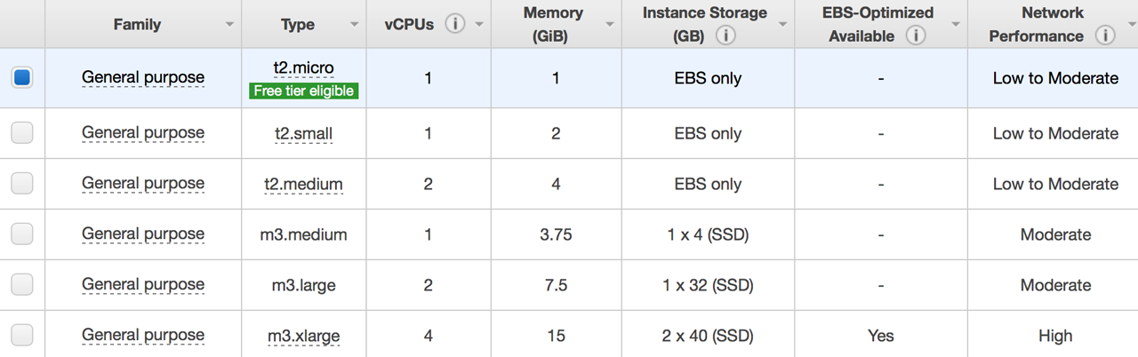Open the Family column sort dropdown arrow
Image resolution: width=1138 pixels, height=357 pixels.
(230, 25)
